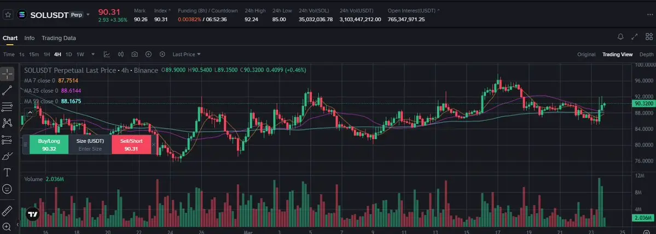
Task: Select the Text annotation tool
Action: (x=7, y=172)
